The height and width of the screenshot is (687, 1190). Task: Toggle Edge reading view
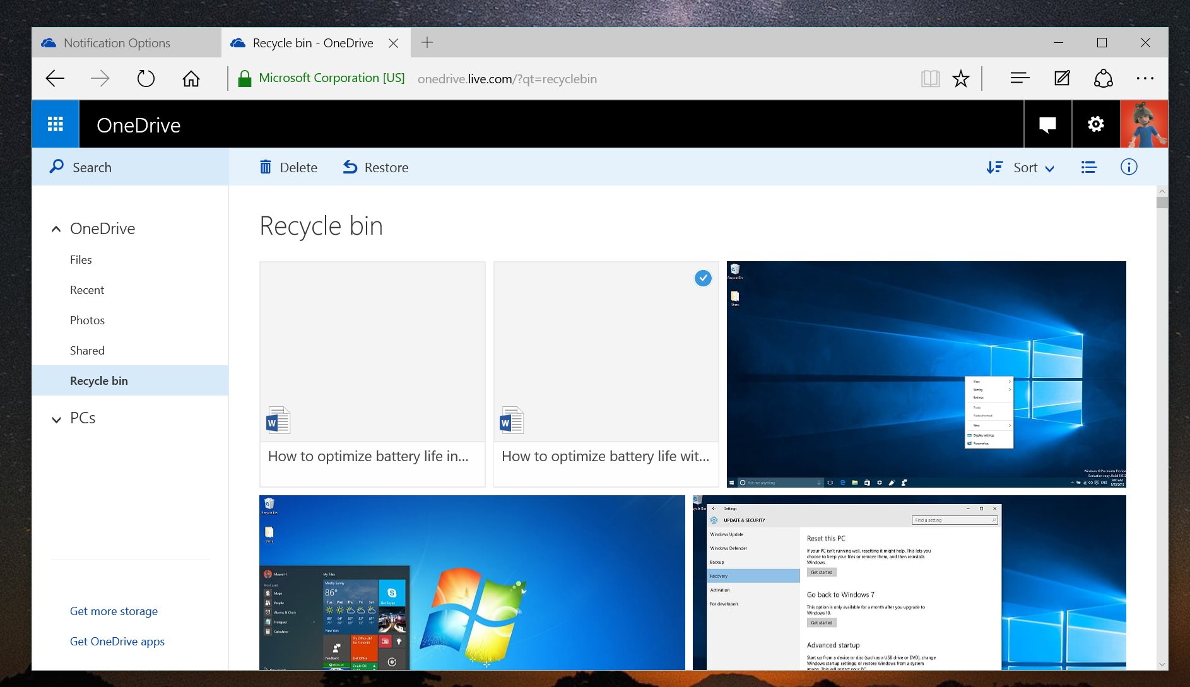(x=930, y=78)
